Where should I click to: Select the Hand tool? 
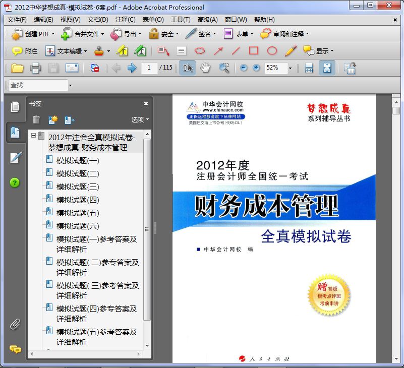205,68
